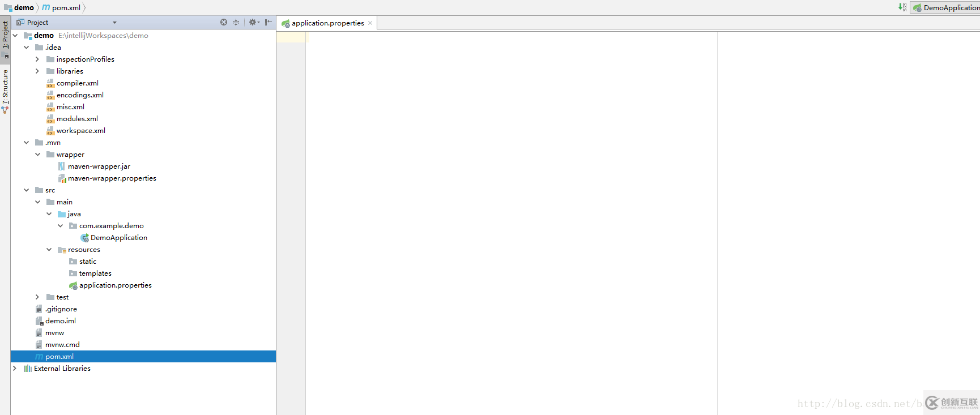Screen dimensions: 980x415
Task: Select modules.xml in the project tree
Action: coord(77,118)
